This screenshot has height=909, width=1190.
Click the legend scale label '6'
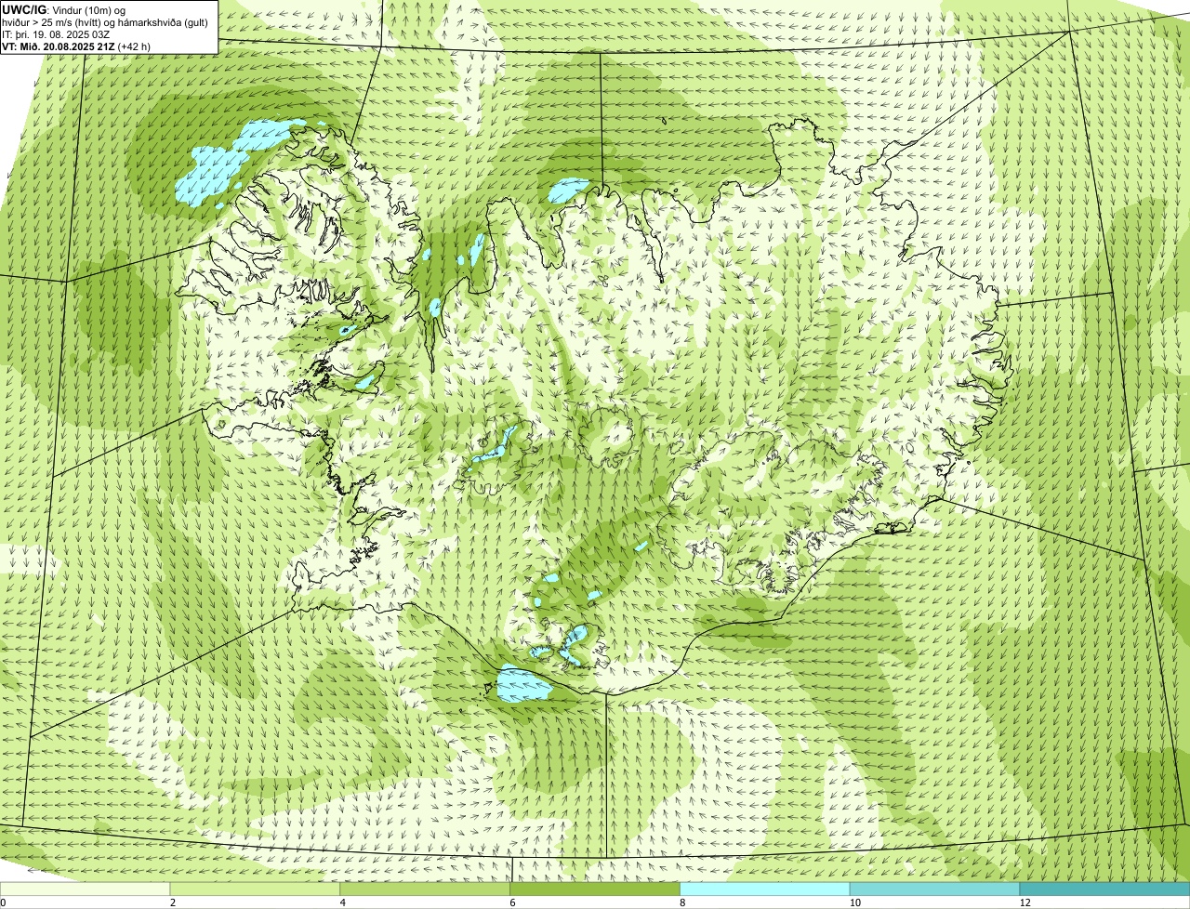point(512,903)
